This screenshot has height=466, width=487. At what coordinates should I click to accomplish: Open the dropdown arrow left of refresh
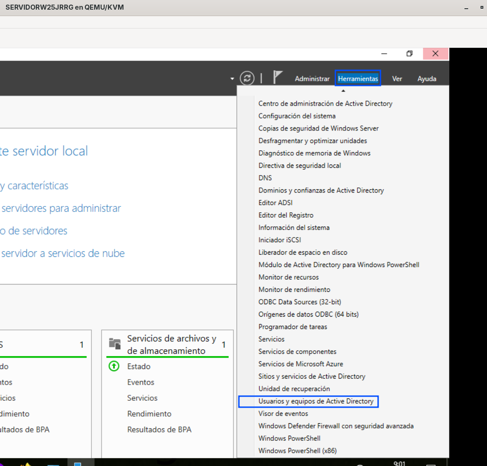click(232, 79)
